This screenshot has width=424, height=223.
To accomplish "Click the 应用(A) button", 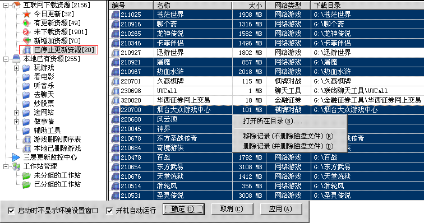I will [x=280, y=209].
